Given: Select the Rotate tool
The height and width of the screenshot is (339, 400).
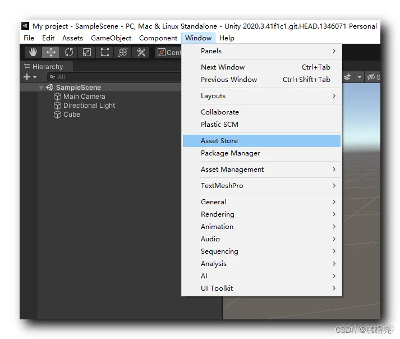Looking at the screenshot, I should pyautogui.click(x=69, y=52).
